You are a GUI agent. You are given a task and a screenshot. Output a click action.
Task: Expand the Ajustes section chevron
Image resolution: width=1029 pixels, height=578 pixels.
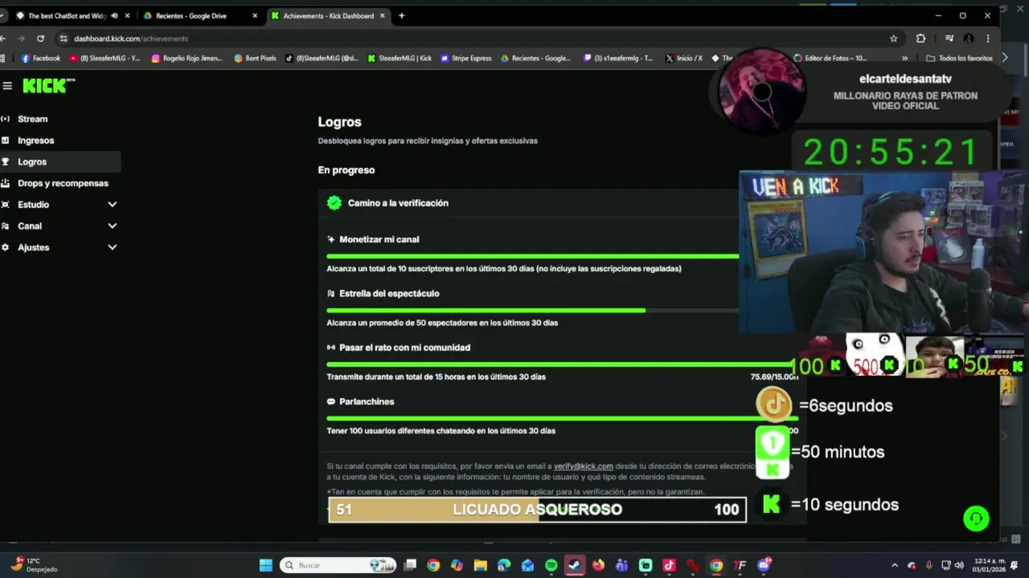tap(112, 247)
